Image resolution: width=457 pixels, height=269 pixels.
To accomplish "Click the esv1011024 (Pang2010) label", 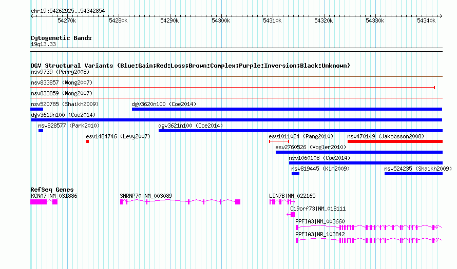I will click(301, 136).
